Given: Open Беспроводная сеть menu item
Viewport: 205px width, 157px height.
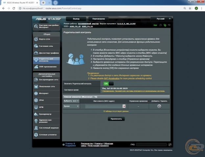Looking at the screenshot, I should [46, 79].
